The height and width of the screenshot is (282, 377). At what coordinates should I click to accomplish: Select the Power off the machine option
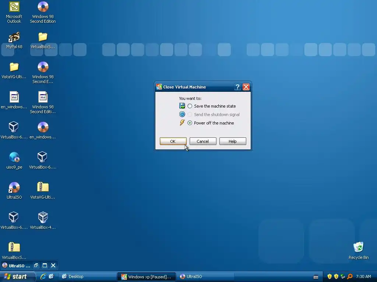(190, 123)
